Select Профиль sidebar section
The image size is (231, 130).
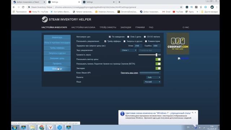pyautogui.click(x=57, y=64)
